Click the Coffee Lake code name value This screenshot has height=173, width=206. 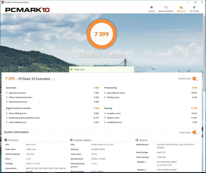pos(31,149)
